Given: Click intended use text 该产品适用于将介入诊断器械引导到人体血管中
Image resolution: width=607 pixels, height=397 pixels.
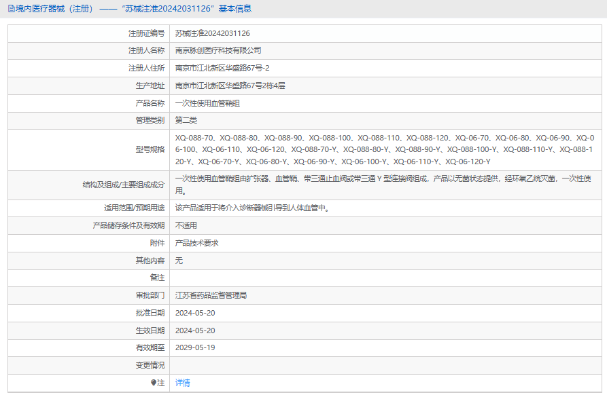Looking at the screenshot, I should click(x=252, y=208).
